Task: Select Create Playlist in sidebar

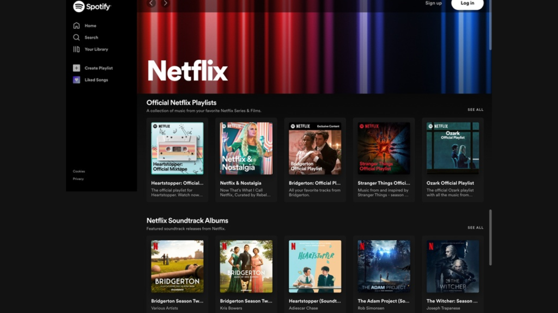Action: [x=99, y=68]
